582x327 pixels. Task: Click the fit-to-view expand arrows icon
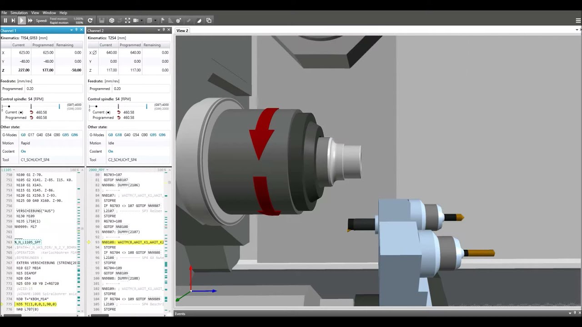click(127, 20)
